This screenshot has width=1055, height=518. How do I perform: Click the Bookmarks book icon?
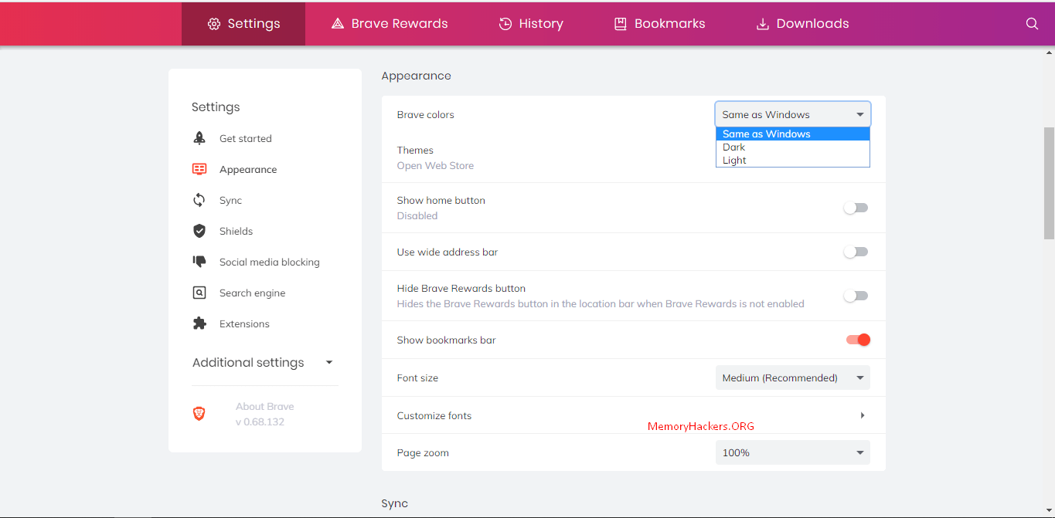tap(620, 24)
